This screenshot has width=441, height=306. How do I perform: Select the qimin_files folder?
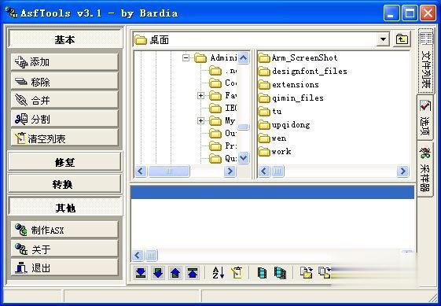(x=291, y=98)
